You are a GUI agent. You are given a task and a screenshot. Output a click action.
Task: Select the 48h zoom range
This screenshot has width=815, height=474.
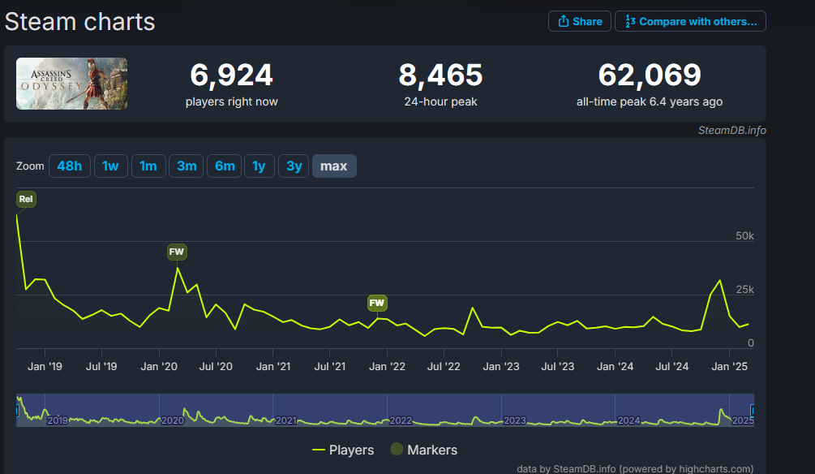click(x=69, y=166)
